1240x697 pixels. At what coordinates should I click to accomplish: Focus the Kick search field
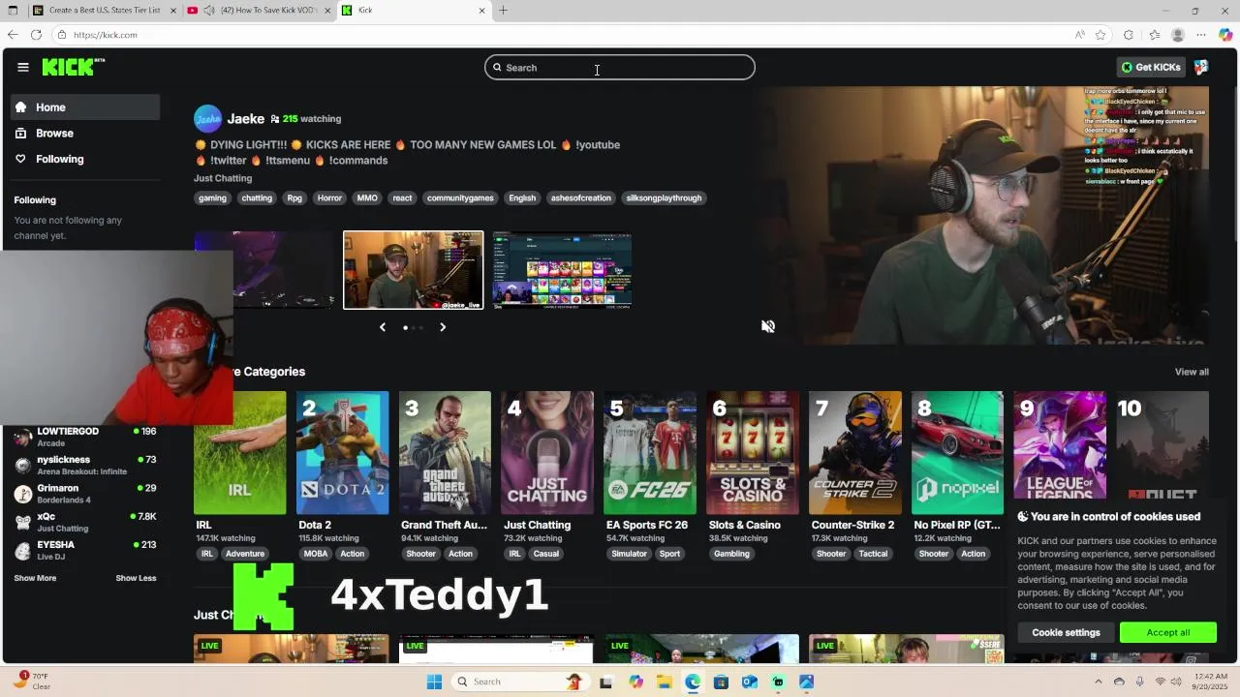pyautogui.click(x=620, y=68)
